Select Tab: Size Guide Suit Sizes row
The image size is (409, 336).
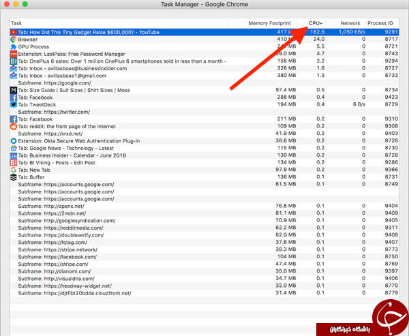coord(204,90)
